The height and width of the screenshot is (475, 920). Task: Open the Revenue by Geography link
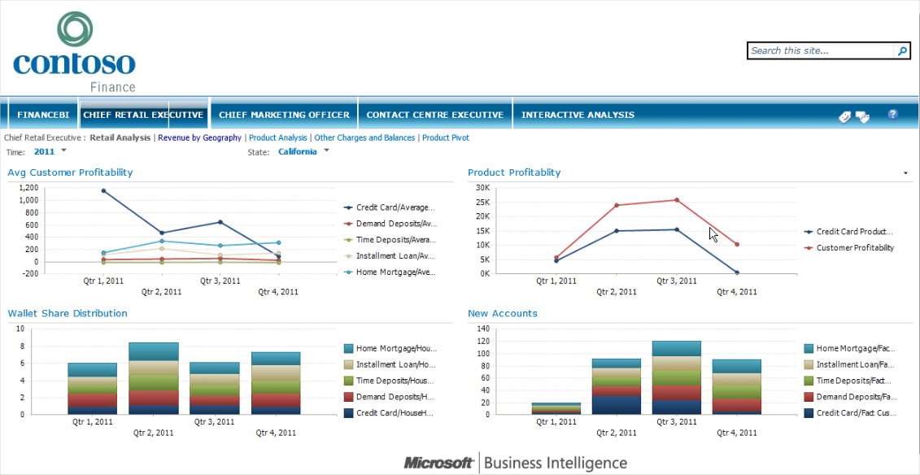tap(199, 138)
